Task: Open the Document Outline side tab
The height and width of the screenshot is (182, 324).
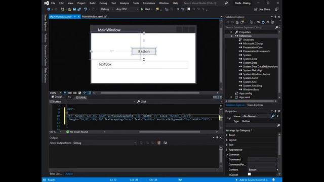Action: click(x=46, y=55)
